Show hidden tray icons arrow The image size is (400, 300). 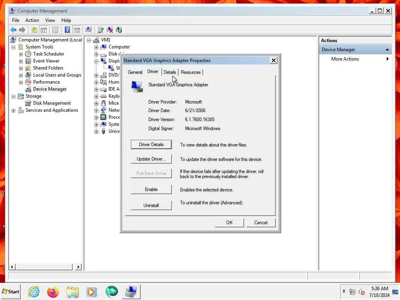344,291
